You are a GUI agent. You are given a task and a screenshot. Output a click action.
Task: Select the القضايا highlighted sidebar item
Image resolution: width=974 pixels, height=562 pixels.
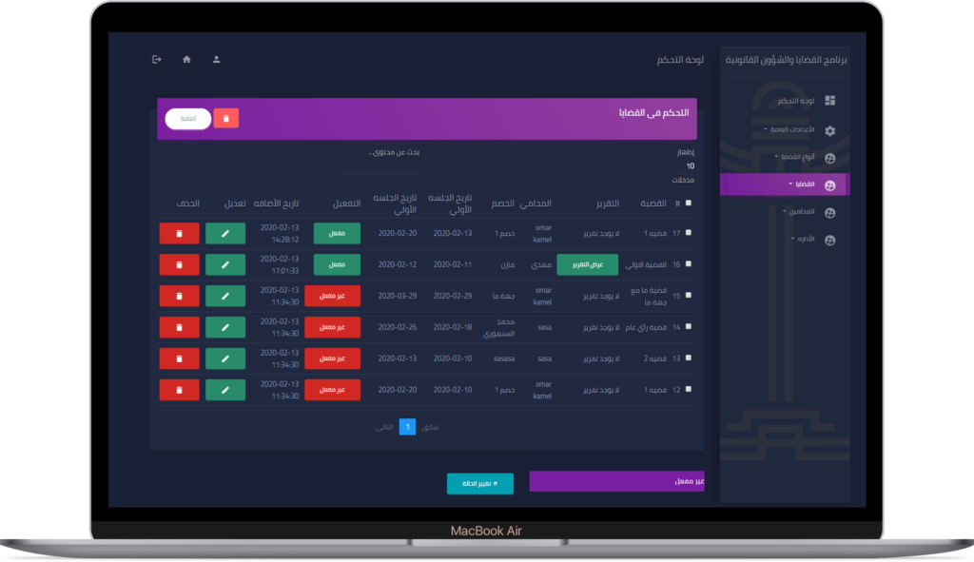click(799, 184)
